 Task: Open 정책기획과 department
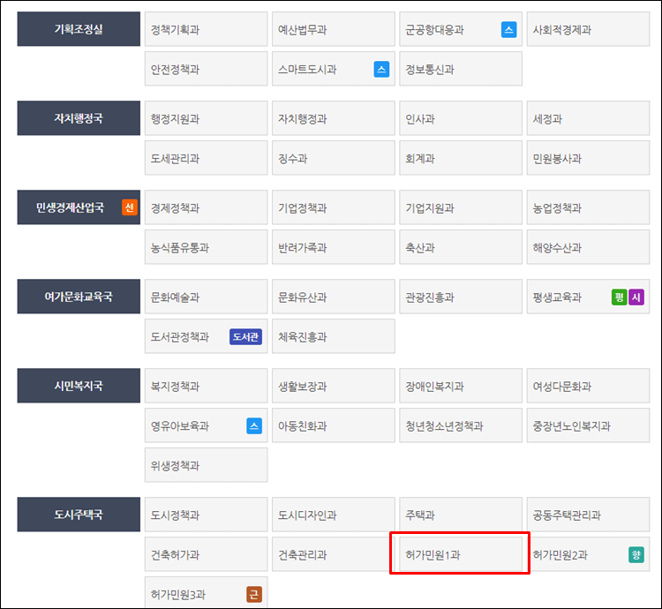[206, 29]
